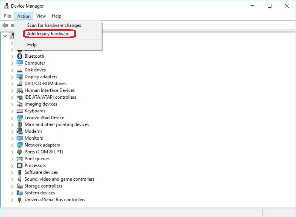Image resolution: width=296 pixels, height=217 pixels.
Task: Click the Bluetooth device category icon
Action: click(x=20, y=56)
